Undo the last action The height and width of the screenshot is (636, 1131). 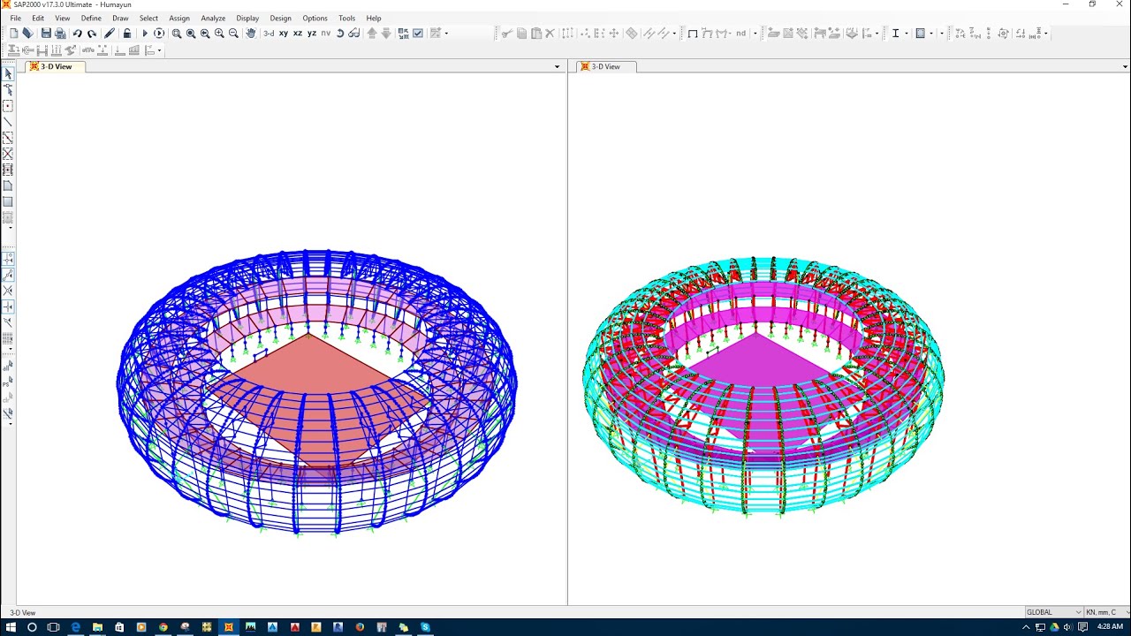(77, 33)
